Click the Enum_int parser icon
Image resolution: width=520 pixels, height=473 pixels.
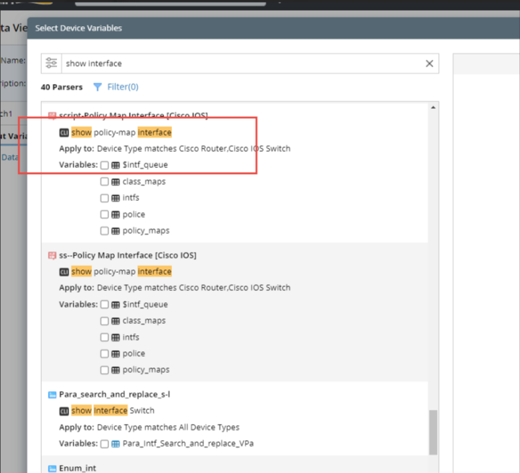(52, 468)
